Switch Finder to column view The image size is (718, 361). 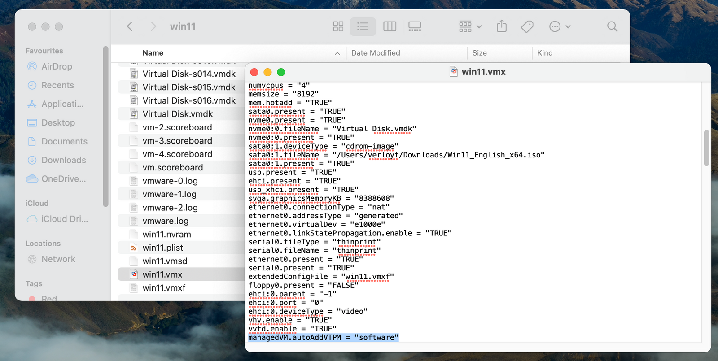click(390, 26)
